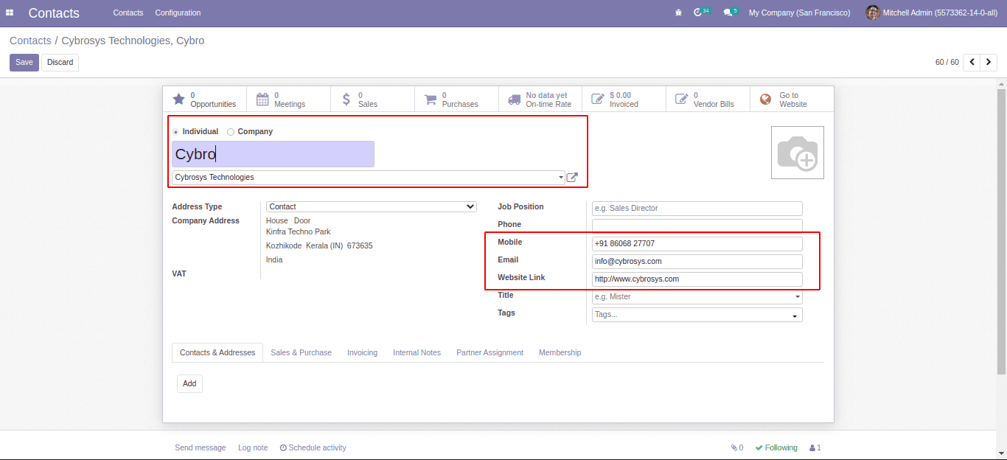
Task: Click the Job Position input field
Action: 697,209
